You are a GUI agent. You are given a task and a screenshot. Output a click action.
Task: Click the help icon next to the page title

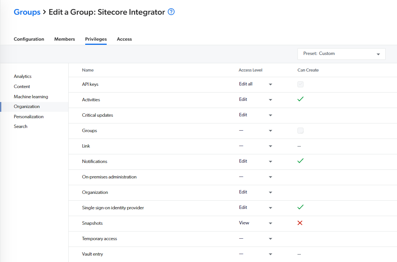click(x=171, y=12)
